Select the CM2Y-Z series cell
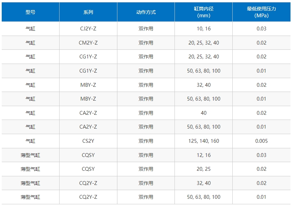The height and width of the screenshot is (215, 295). point(88,43)
